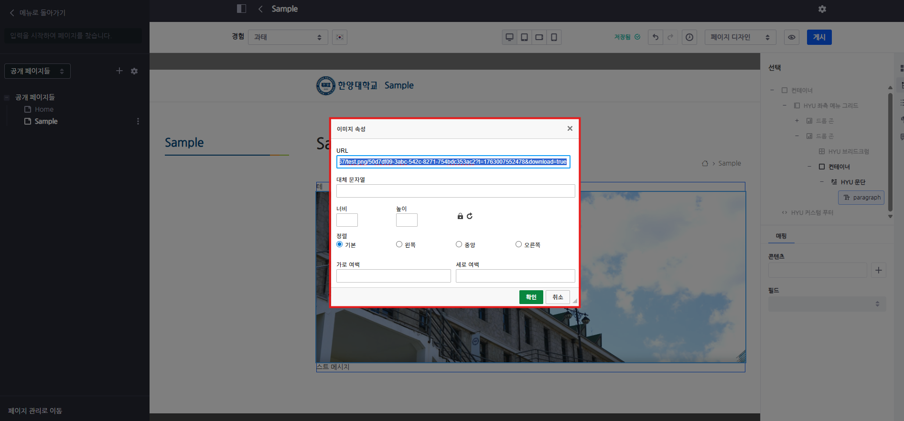Select the 중앙 alignment radio button

(x=459, y=244)
